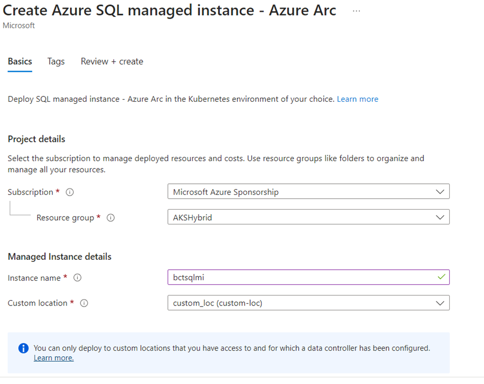Open the Learn more link in the info banner
The height and width of the screenshot is (384, 484).
pos(54,358)
